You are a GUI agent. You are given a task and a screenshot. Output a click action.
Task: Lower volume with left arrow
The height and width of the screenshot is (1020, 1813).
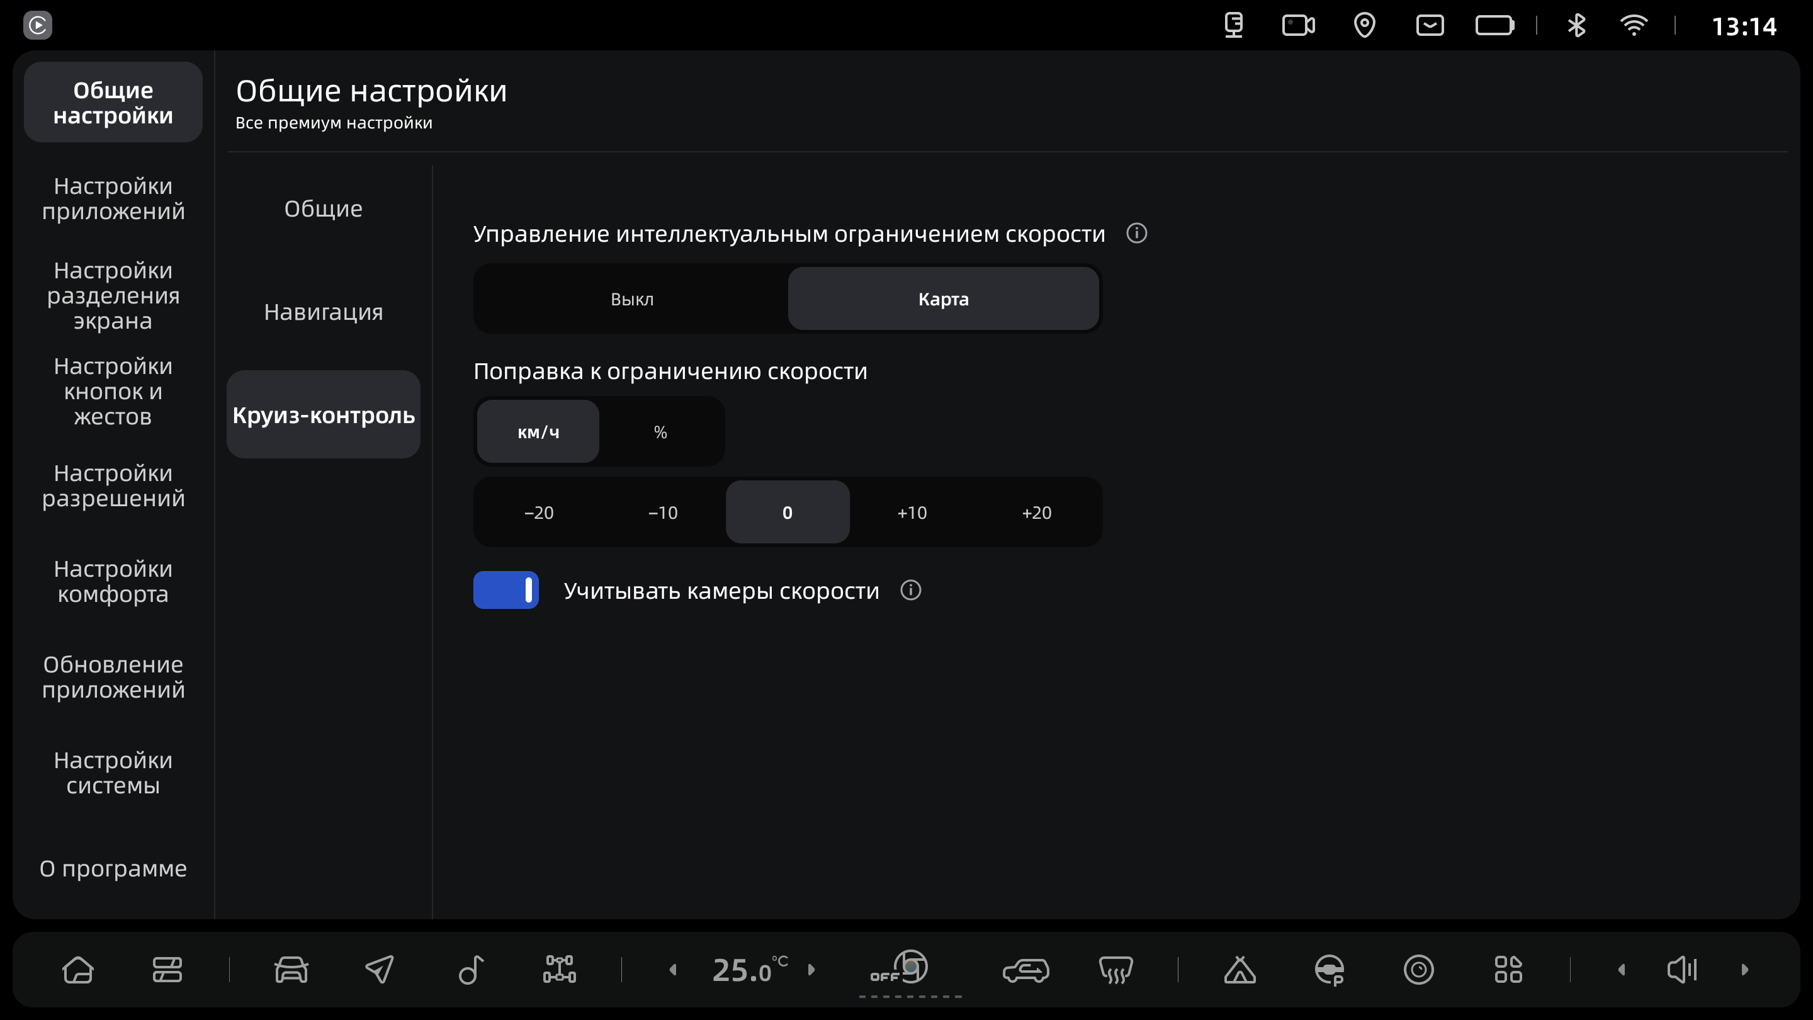(x=1621, y=970)
